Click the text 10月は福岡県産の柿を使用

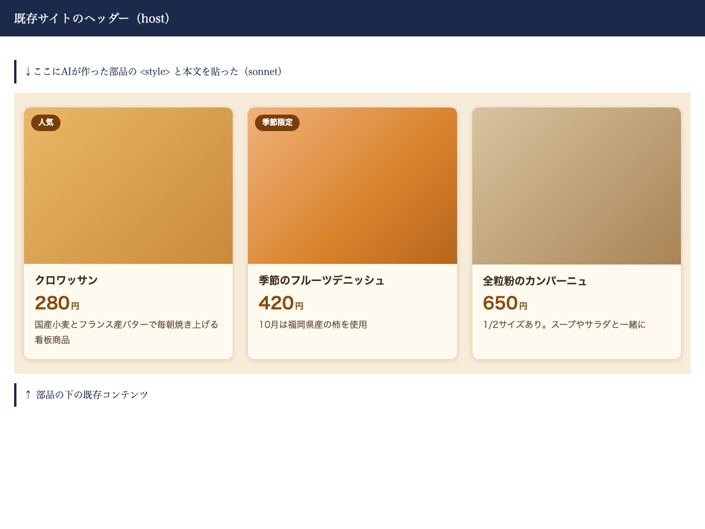click(x=313, y=324)
